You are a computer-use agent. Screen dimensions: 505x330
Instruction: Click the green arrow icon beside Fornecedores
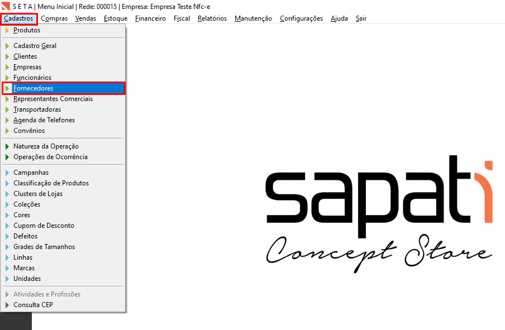pyautogui.click(x=7, y=89)
